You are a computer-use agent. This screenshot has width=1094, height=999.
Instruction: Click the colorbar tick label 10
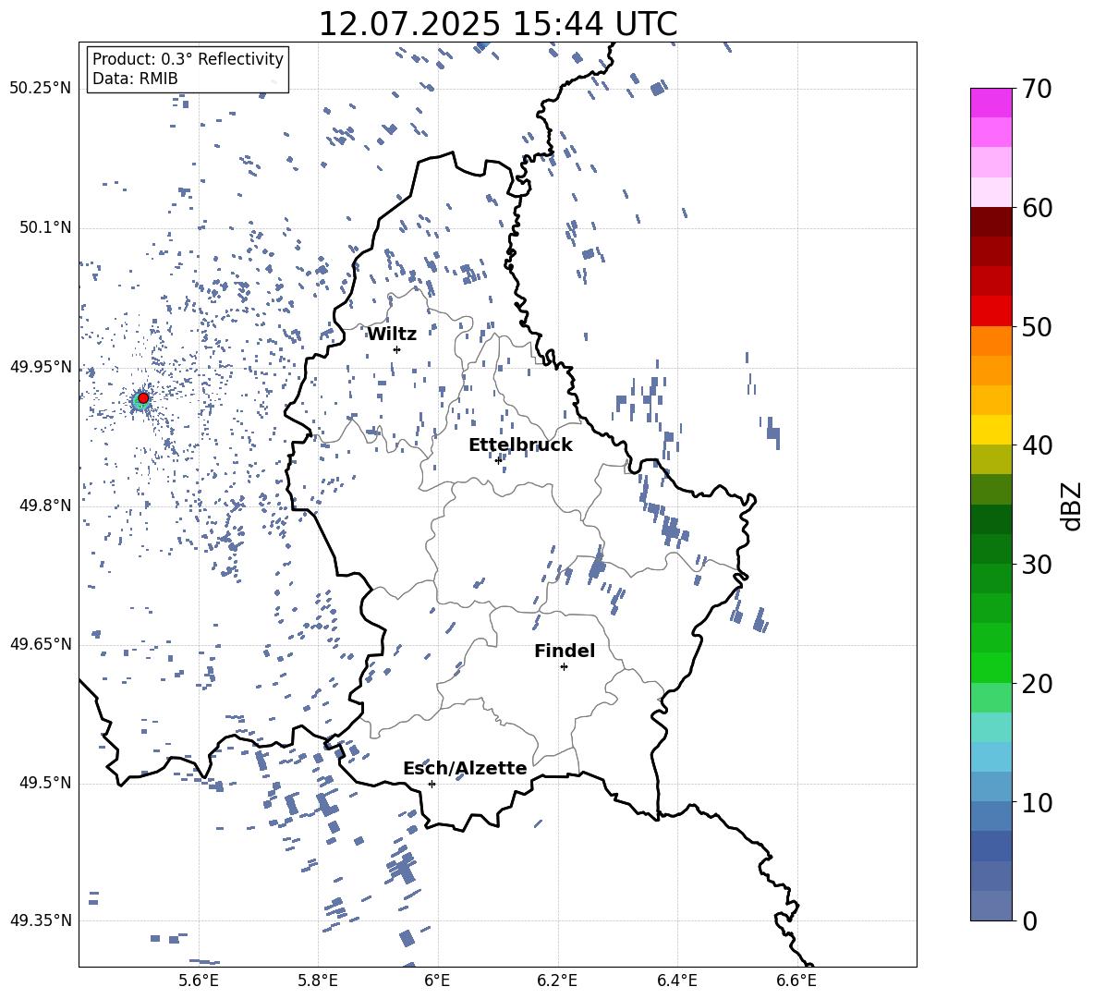coord(1037,802)
